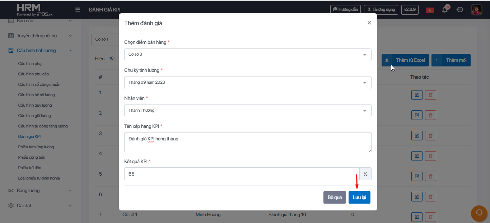Open the notifications bell
The height and width of the screenshot is (223, 490).
coord(445,10)
